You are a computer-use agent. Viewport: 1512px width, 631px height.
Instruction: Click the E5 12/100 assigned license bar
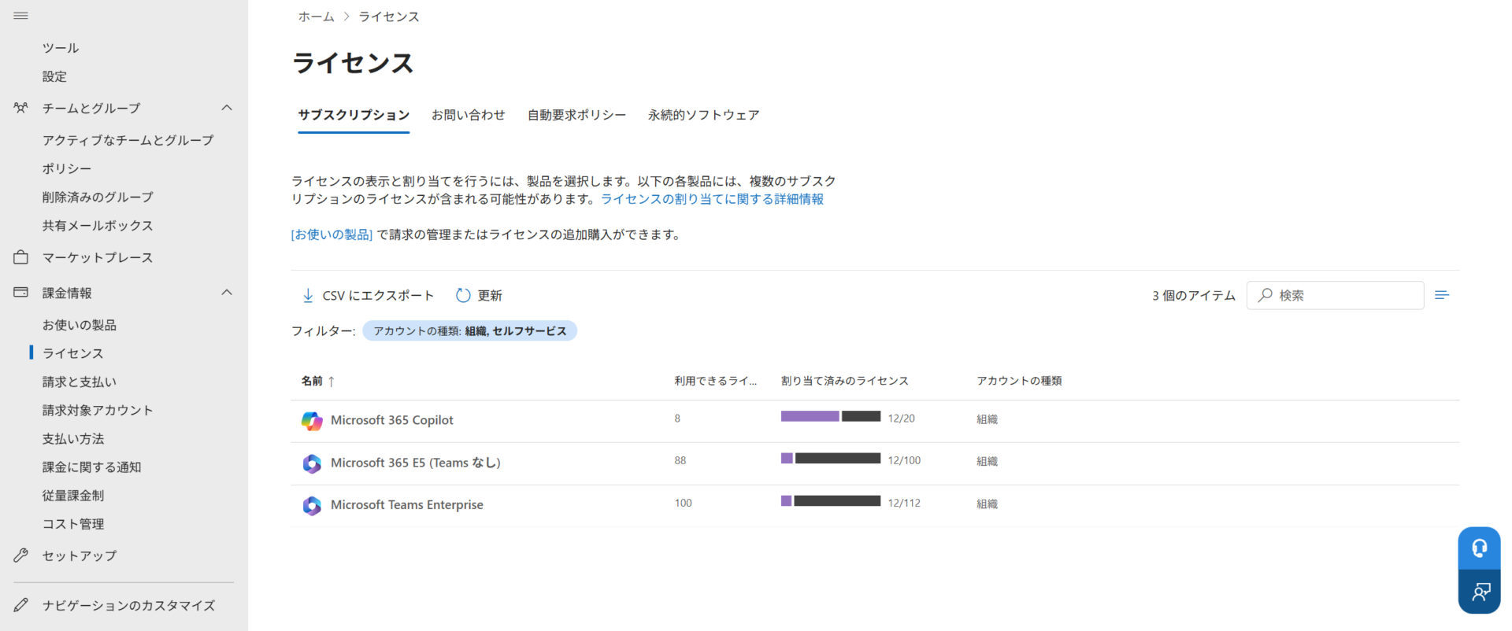tap(831, 458)
